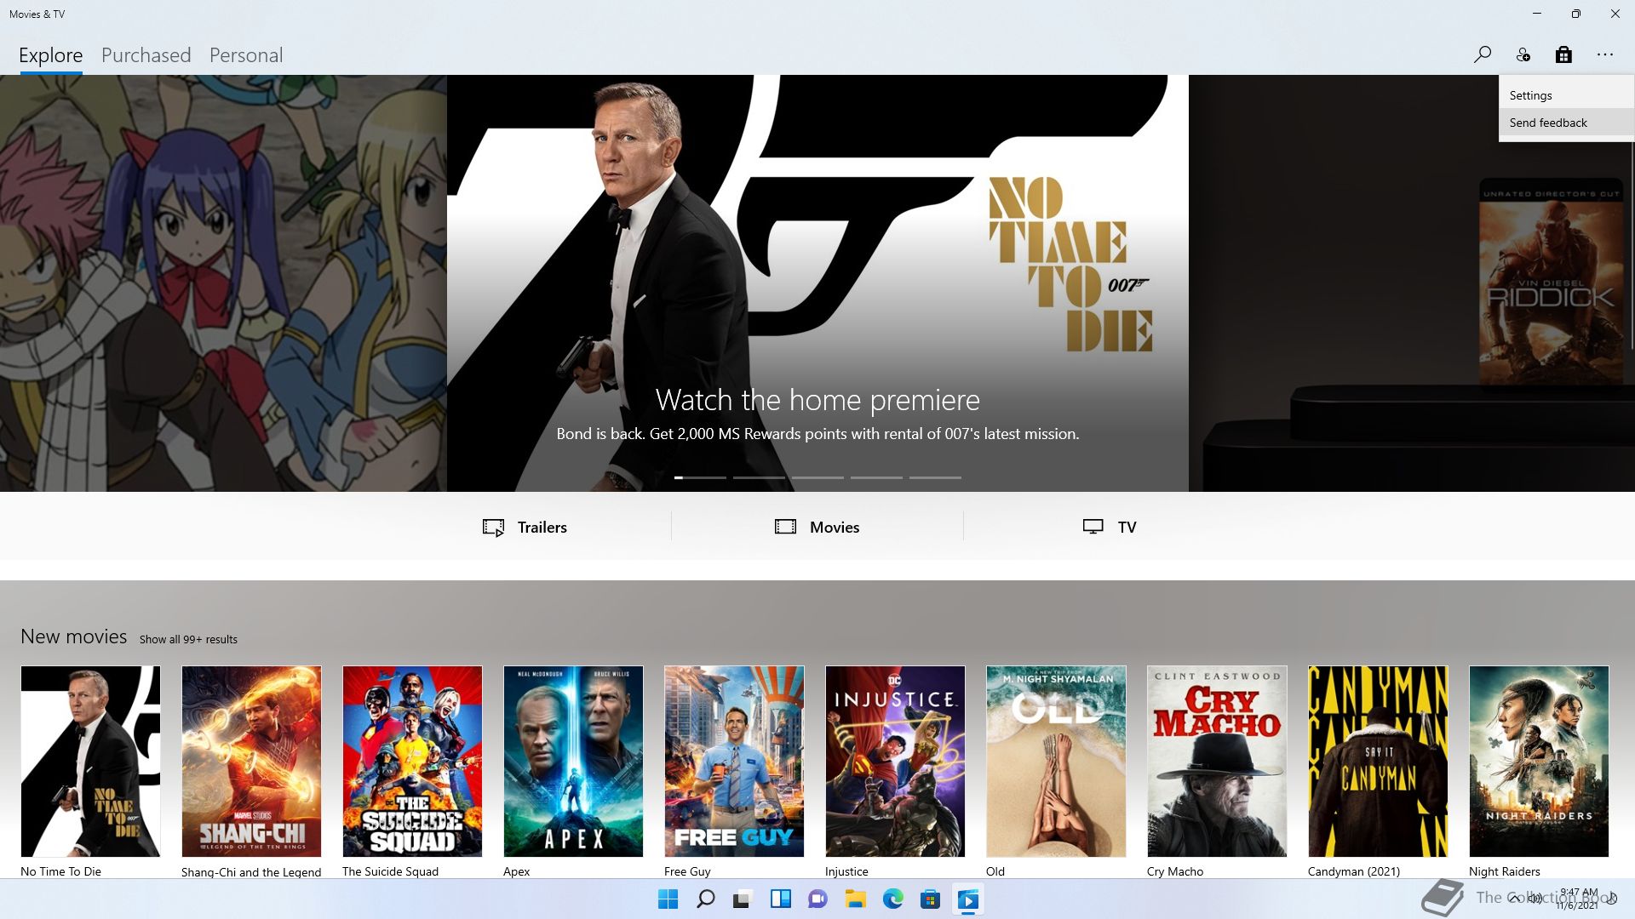This screenshot has height=919, width=1635.
Task: Open Free Guy movie poster
Action: (x=734, y=762)
